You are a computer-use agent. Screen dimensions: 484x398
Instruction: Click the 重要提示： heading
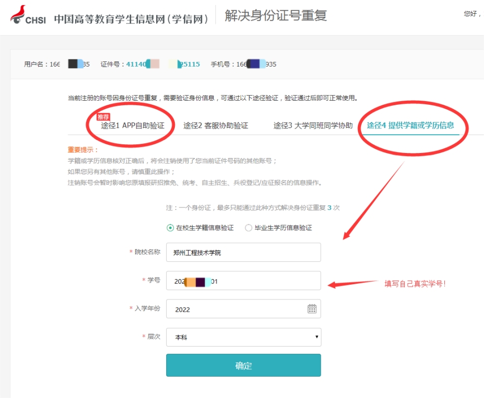pyautogui.click(x=83, y=150)
